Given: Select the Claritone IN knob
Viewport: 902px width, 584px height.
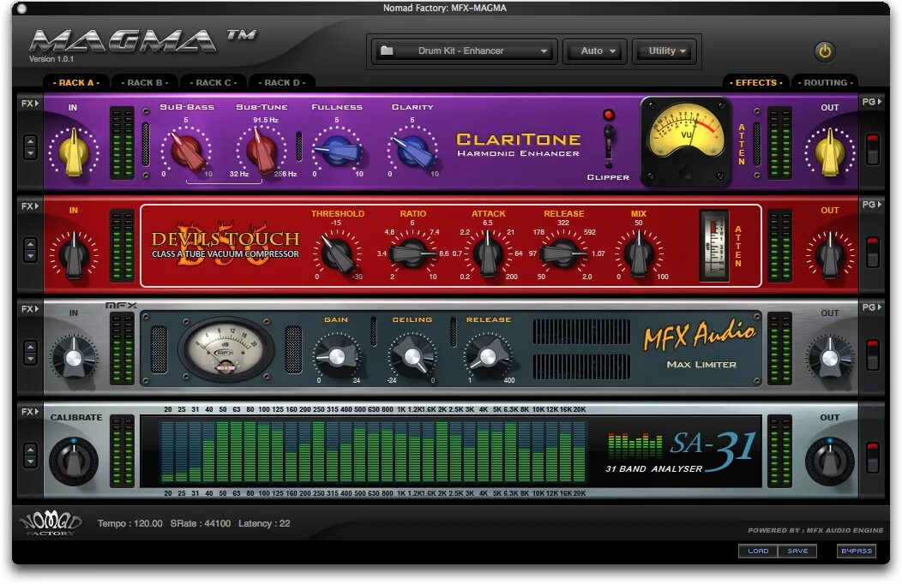Looking at the screenshot, I should (x=74, y=152).
